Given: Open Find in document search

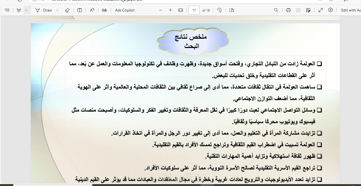Looking at the screenshot, I should click(x=276, y=10).
